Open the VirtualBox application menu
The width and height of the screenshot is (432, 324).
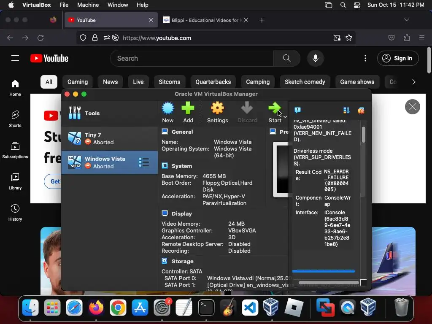(36, 5)
